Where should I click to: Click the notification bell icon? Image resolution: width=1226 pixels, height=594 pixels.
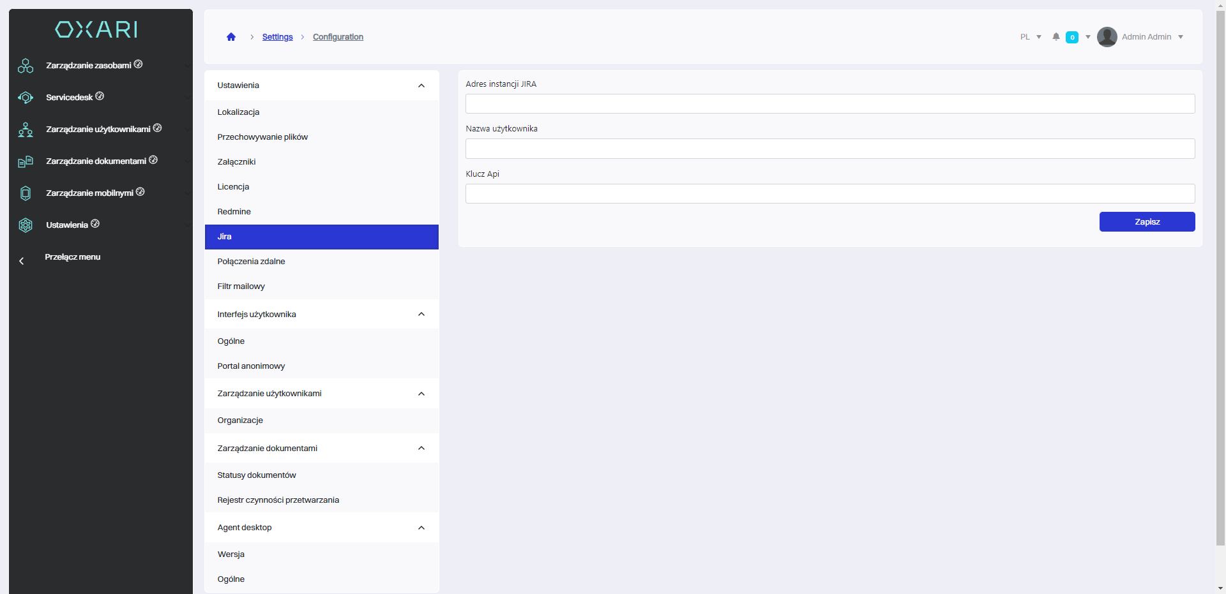[x=1056, y=37]
